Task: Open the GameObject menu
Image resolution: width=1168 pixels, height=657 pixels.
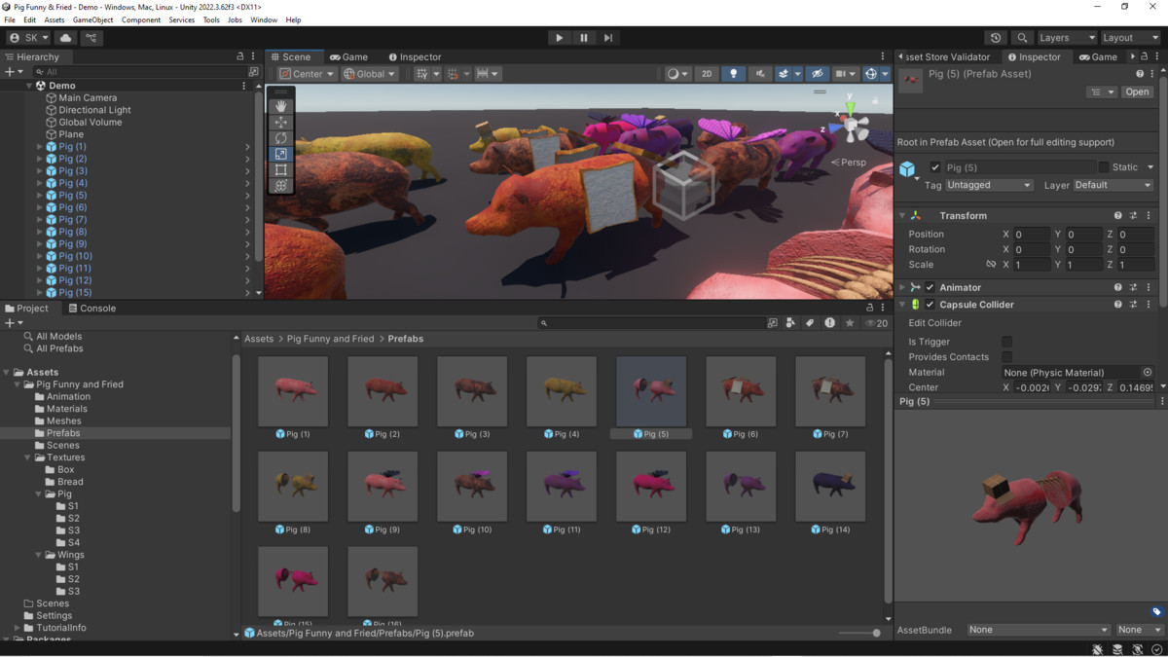Action: (92, 19)
